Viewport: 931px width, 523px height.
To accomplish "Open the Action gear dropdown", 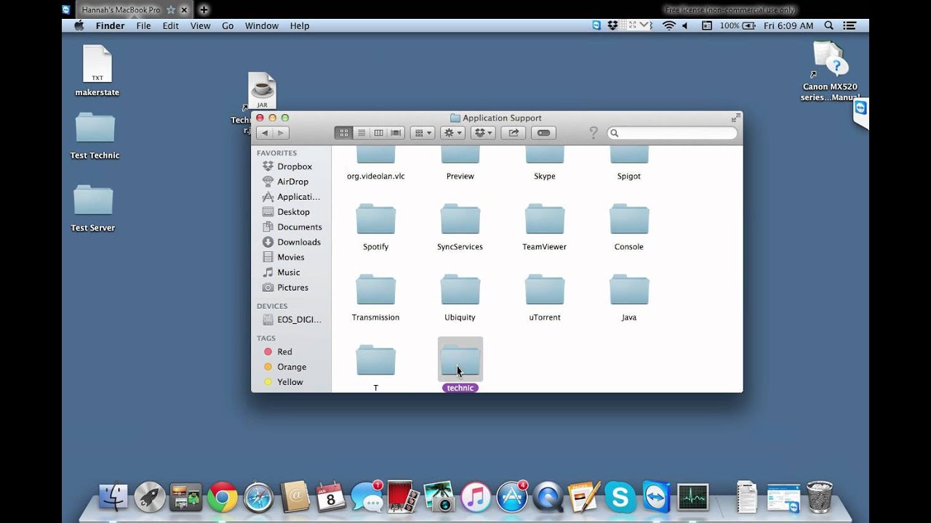I will pos(452,133).
